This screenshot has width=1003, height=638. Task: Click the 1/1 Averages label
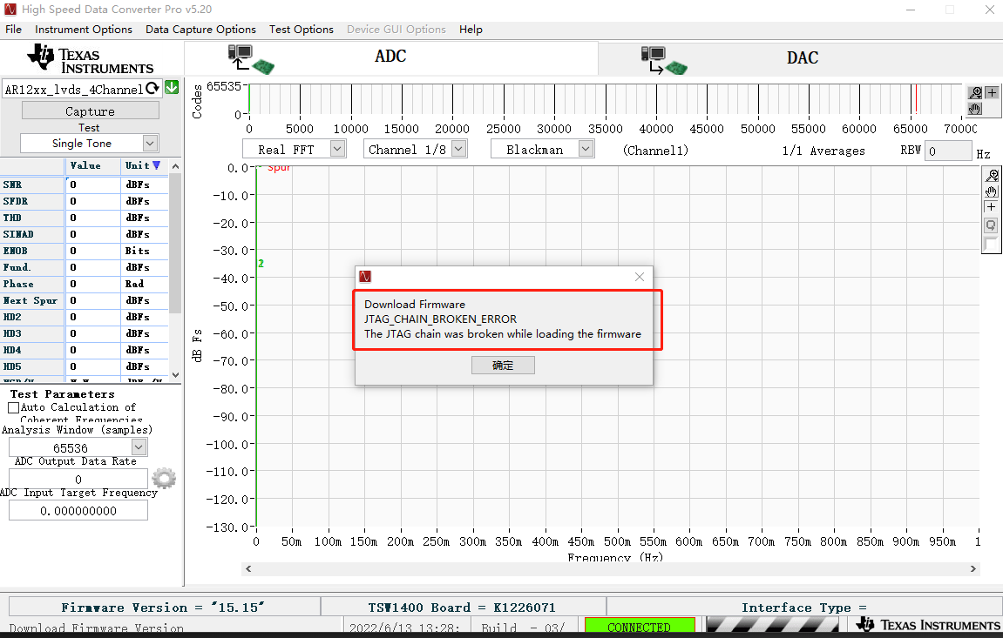pos(823,151)
